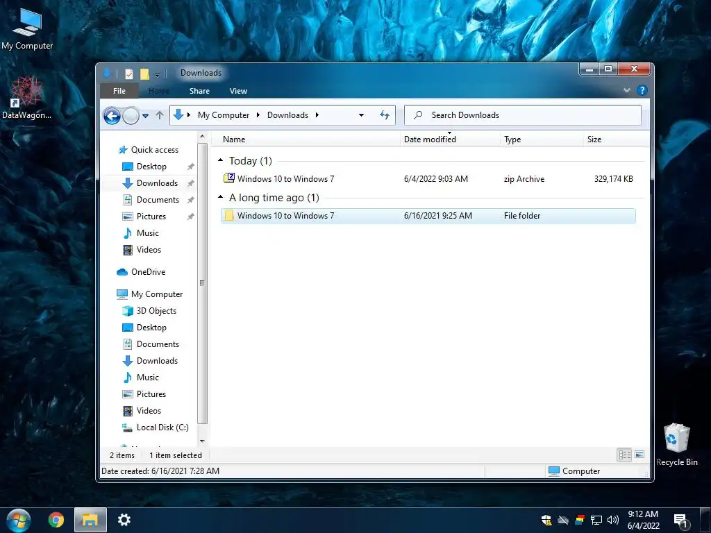Collapse the Today (1) group
Viewport: 711px width, 533px height.
[x=220, y=160]
